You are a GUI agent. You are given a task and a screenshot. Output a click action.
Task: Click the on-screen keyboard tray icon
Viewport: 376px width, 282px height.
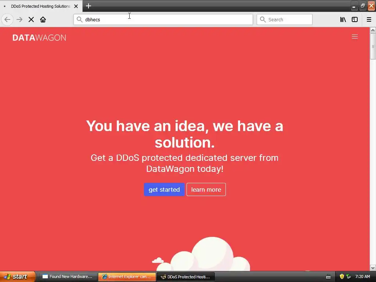pyautogui.click(x=328, y=277)
